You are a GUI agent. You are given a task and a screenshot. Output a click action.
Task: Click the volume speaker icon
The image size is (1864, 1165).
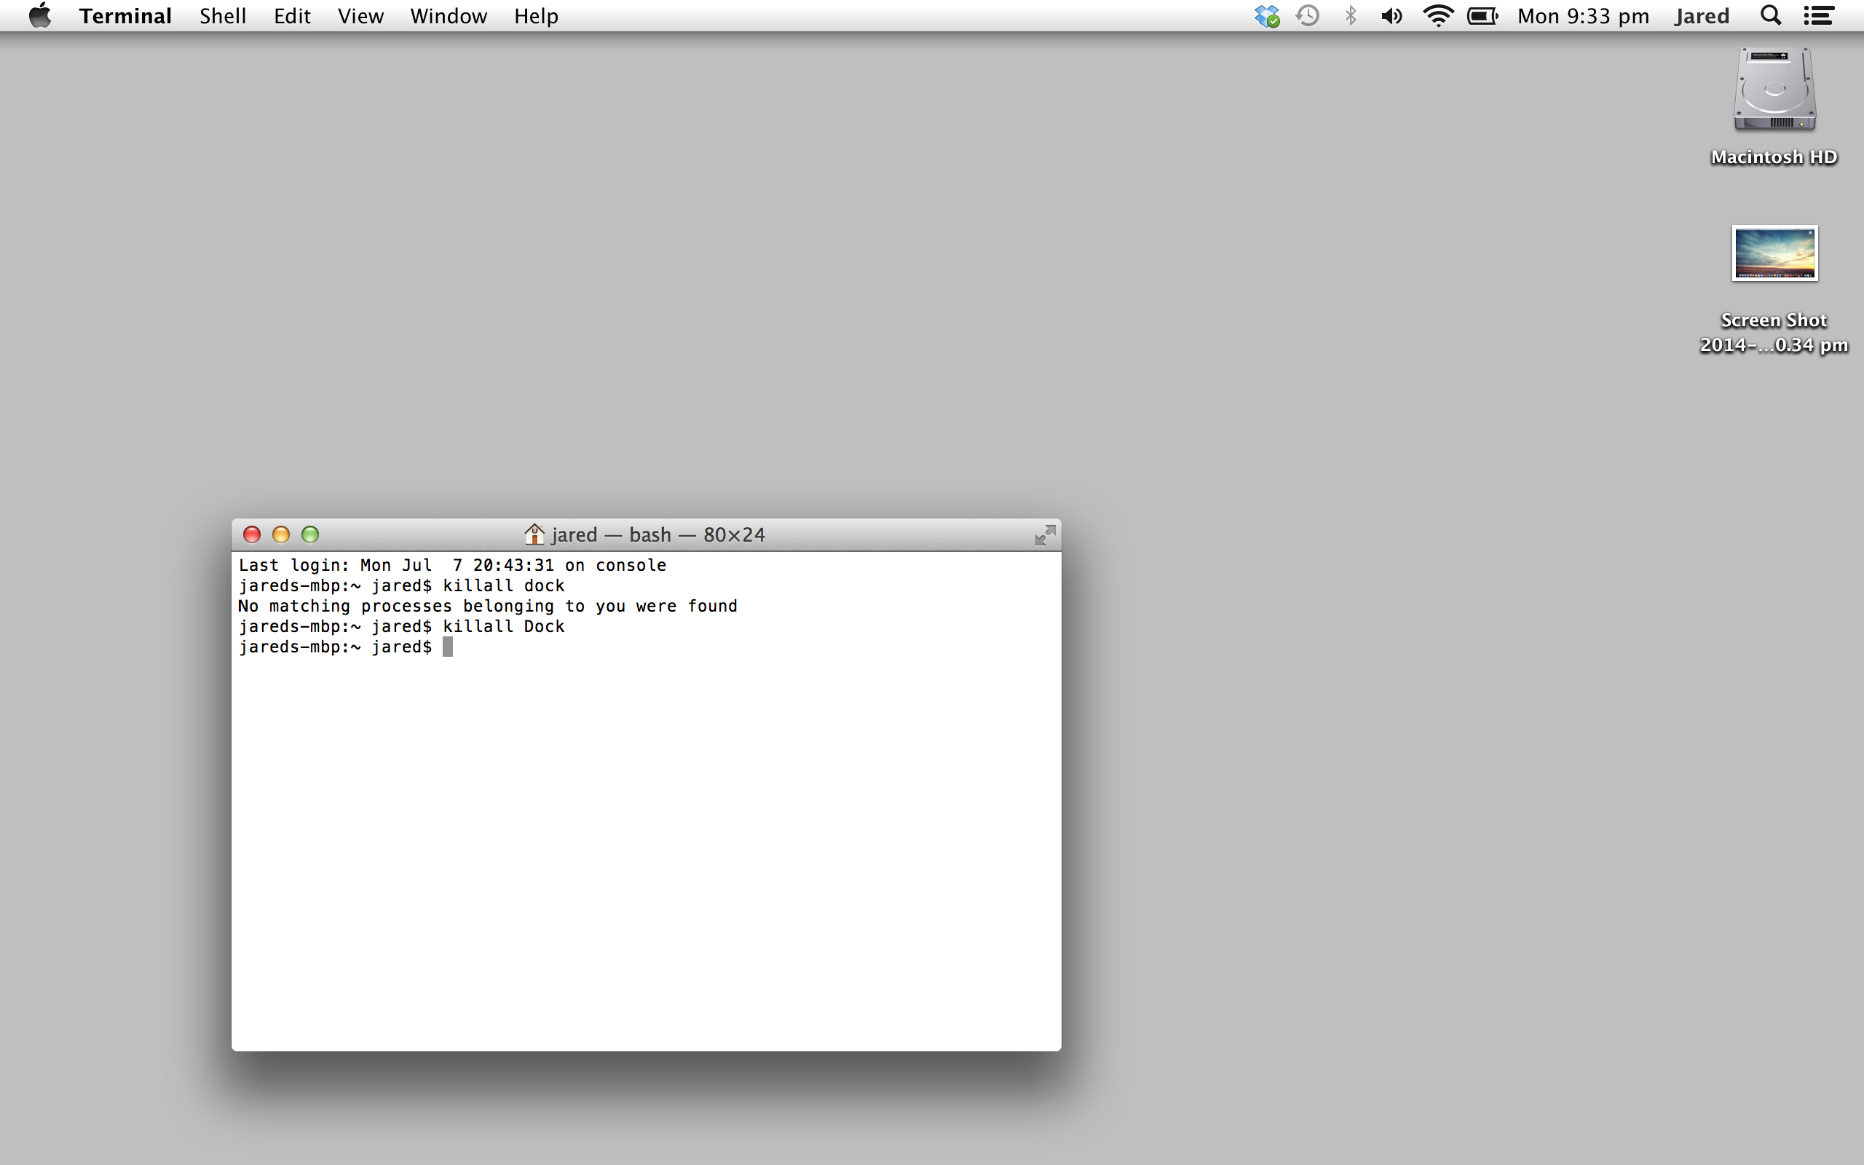click(x=1391, y=16)
